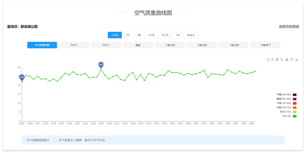304x152 pixels.
Task: Click the zoom reset (undo zoom) icon
Action: click(x=273, y=59)
